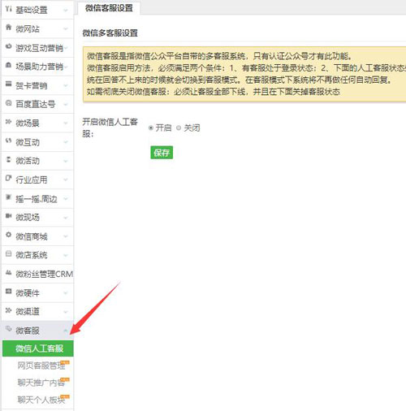
Task: Click the 游戏互动营销 icon
Action: tap(9, 46)
